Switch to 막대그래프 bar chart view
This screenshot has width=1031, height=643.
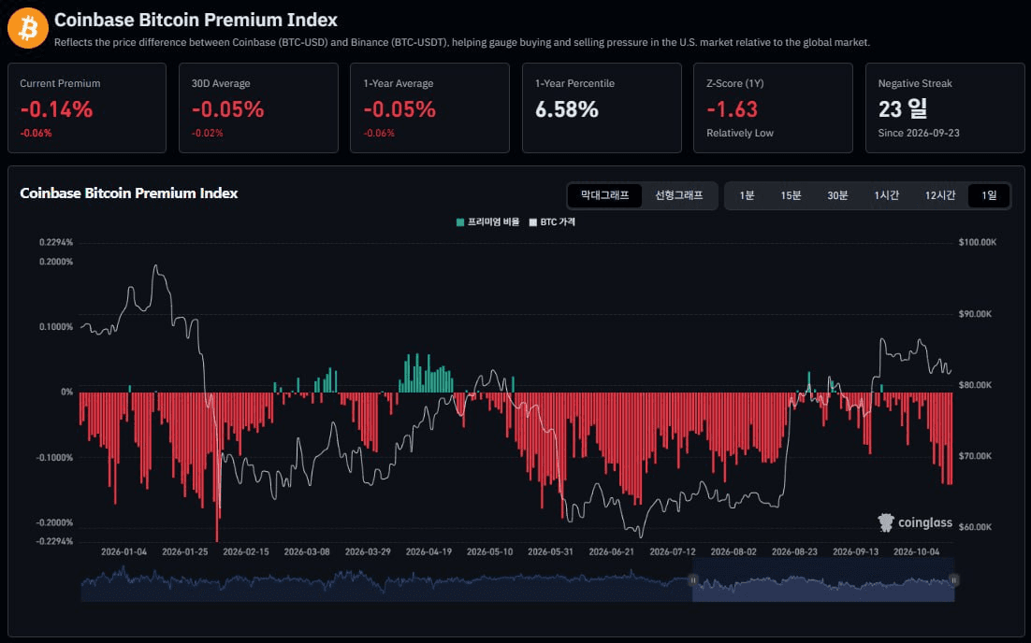click(605, 195)
